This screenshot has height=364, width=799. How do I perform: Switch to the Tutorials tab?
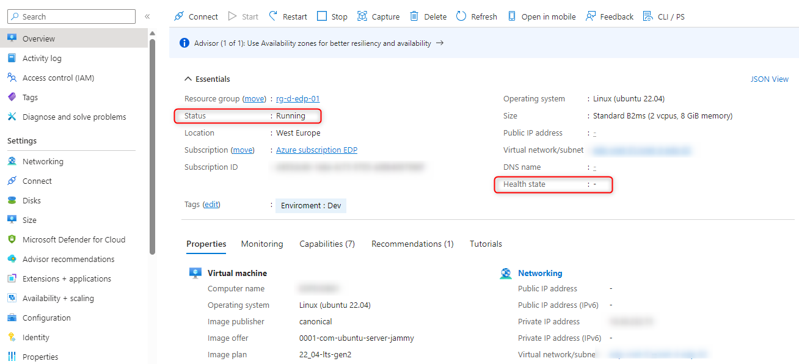click(x=486, y=244)
